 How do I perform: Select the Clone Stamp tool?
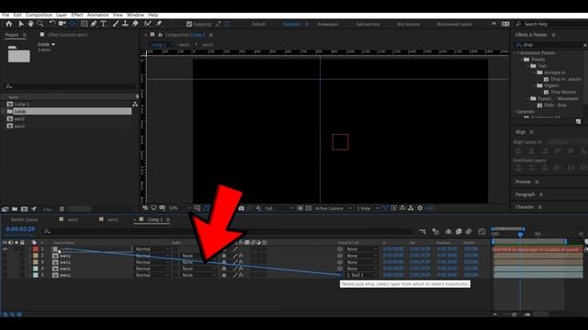125,24
